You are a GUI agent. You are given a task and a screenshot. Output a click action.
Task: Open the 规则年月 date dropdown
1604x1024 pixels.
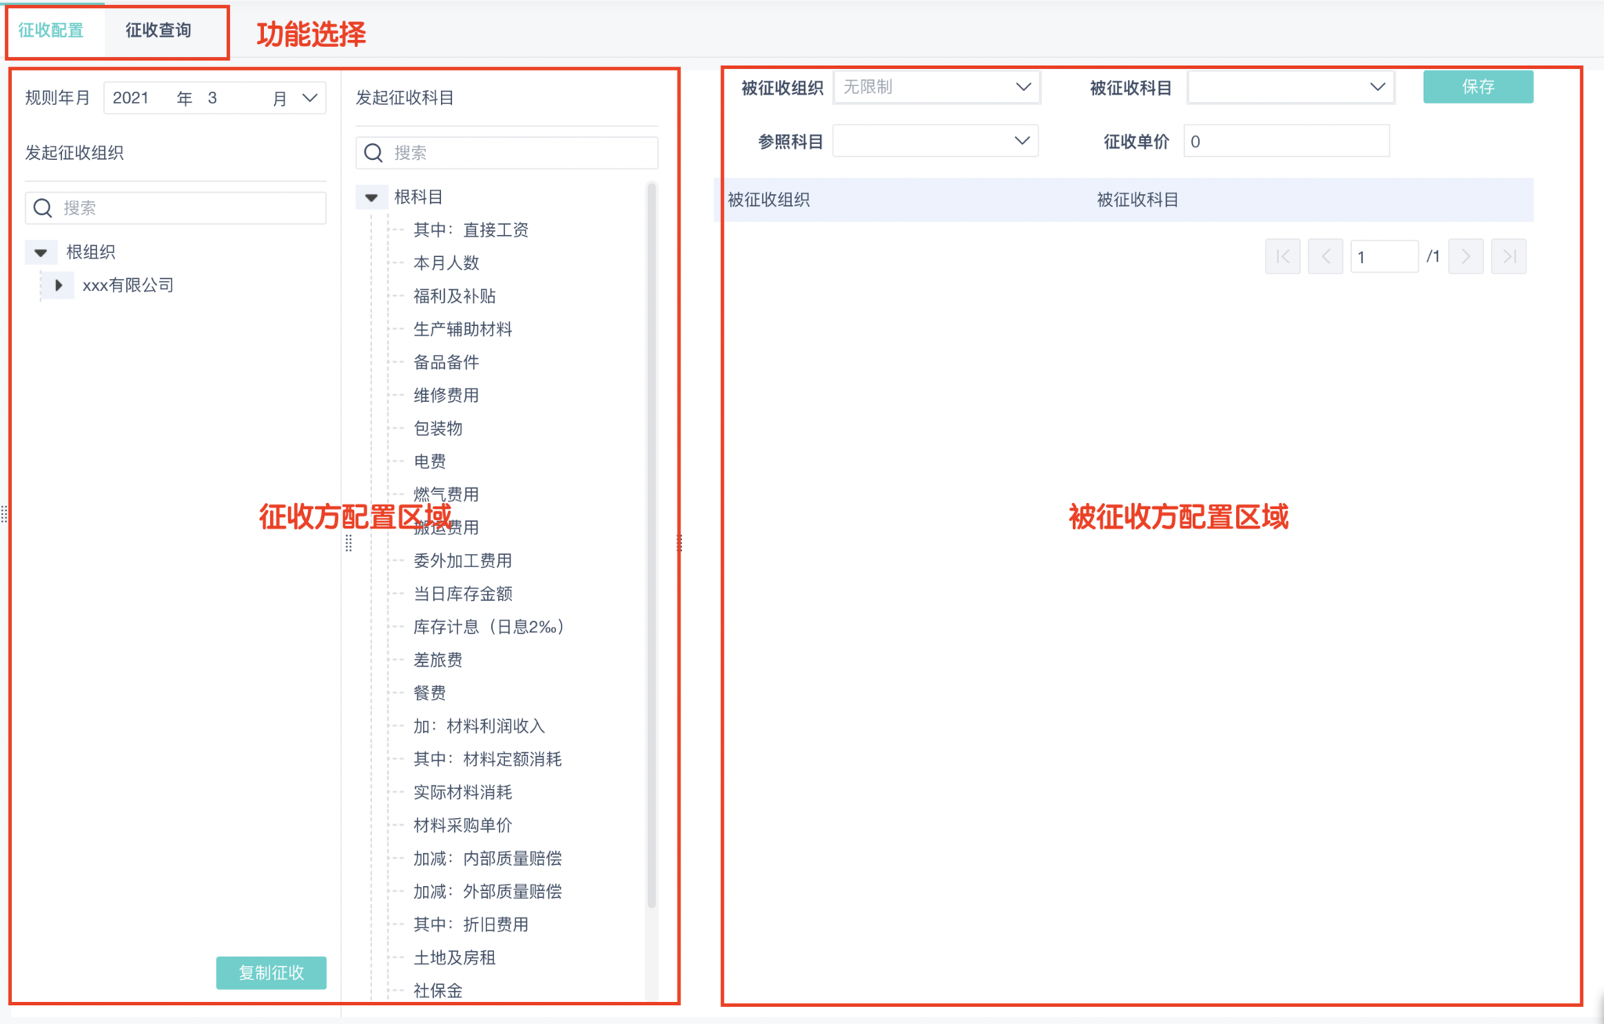click(x=310, y=98)
